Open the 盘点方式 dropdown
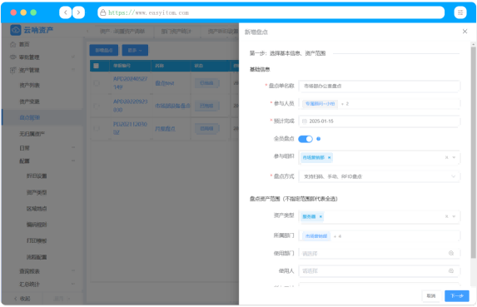 (x=379, y=176)
